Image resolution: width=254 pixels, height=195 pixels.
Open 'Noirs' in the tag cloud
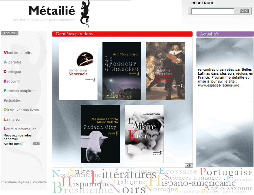click(x=128, y=189)
